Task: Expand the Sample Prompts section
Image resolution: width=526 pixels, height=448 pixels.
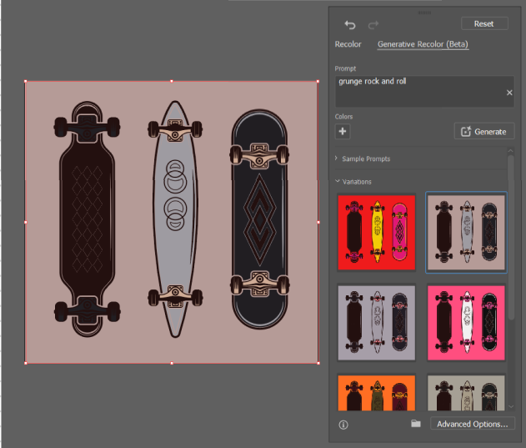Action: tap(365, 159)
